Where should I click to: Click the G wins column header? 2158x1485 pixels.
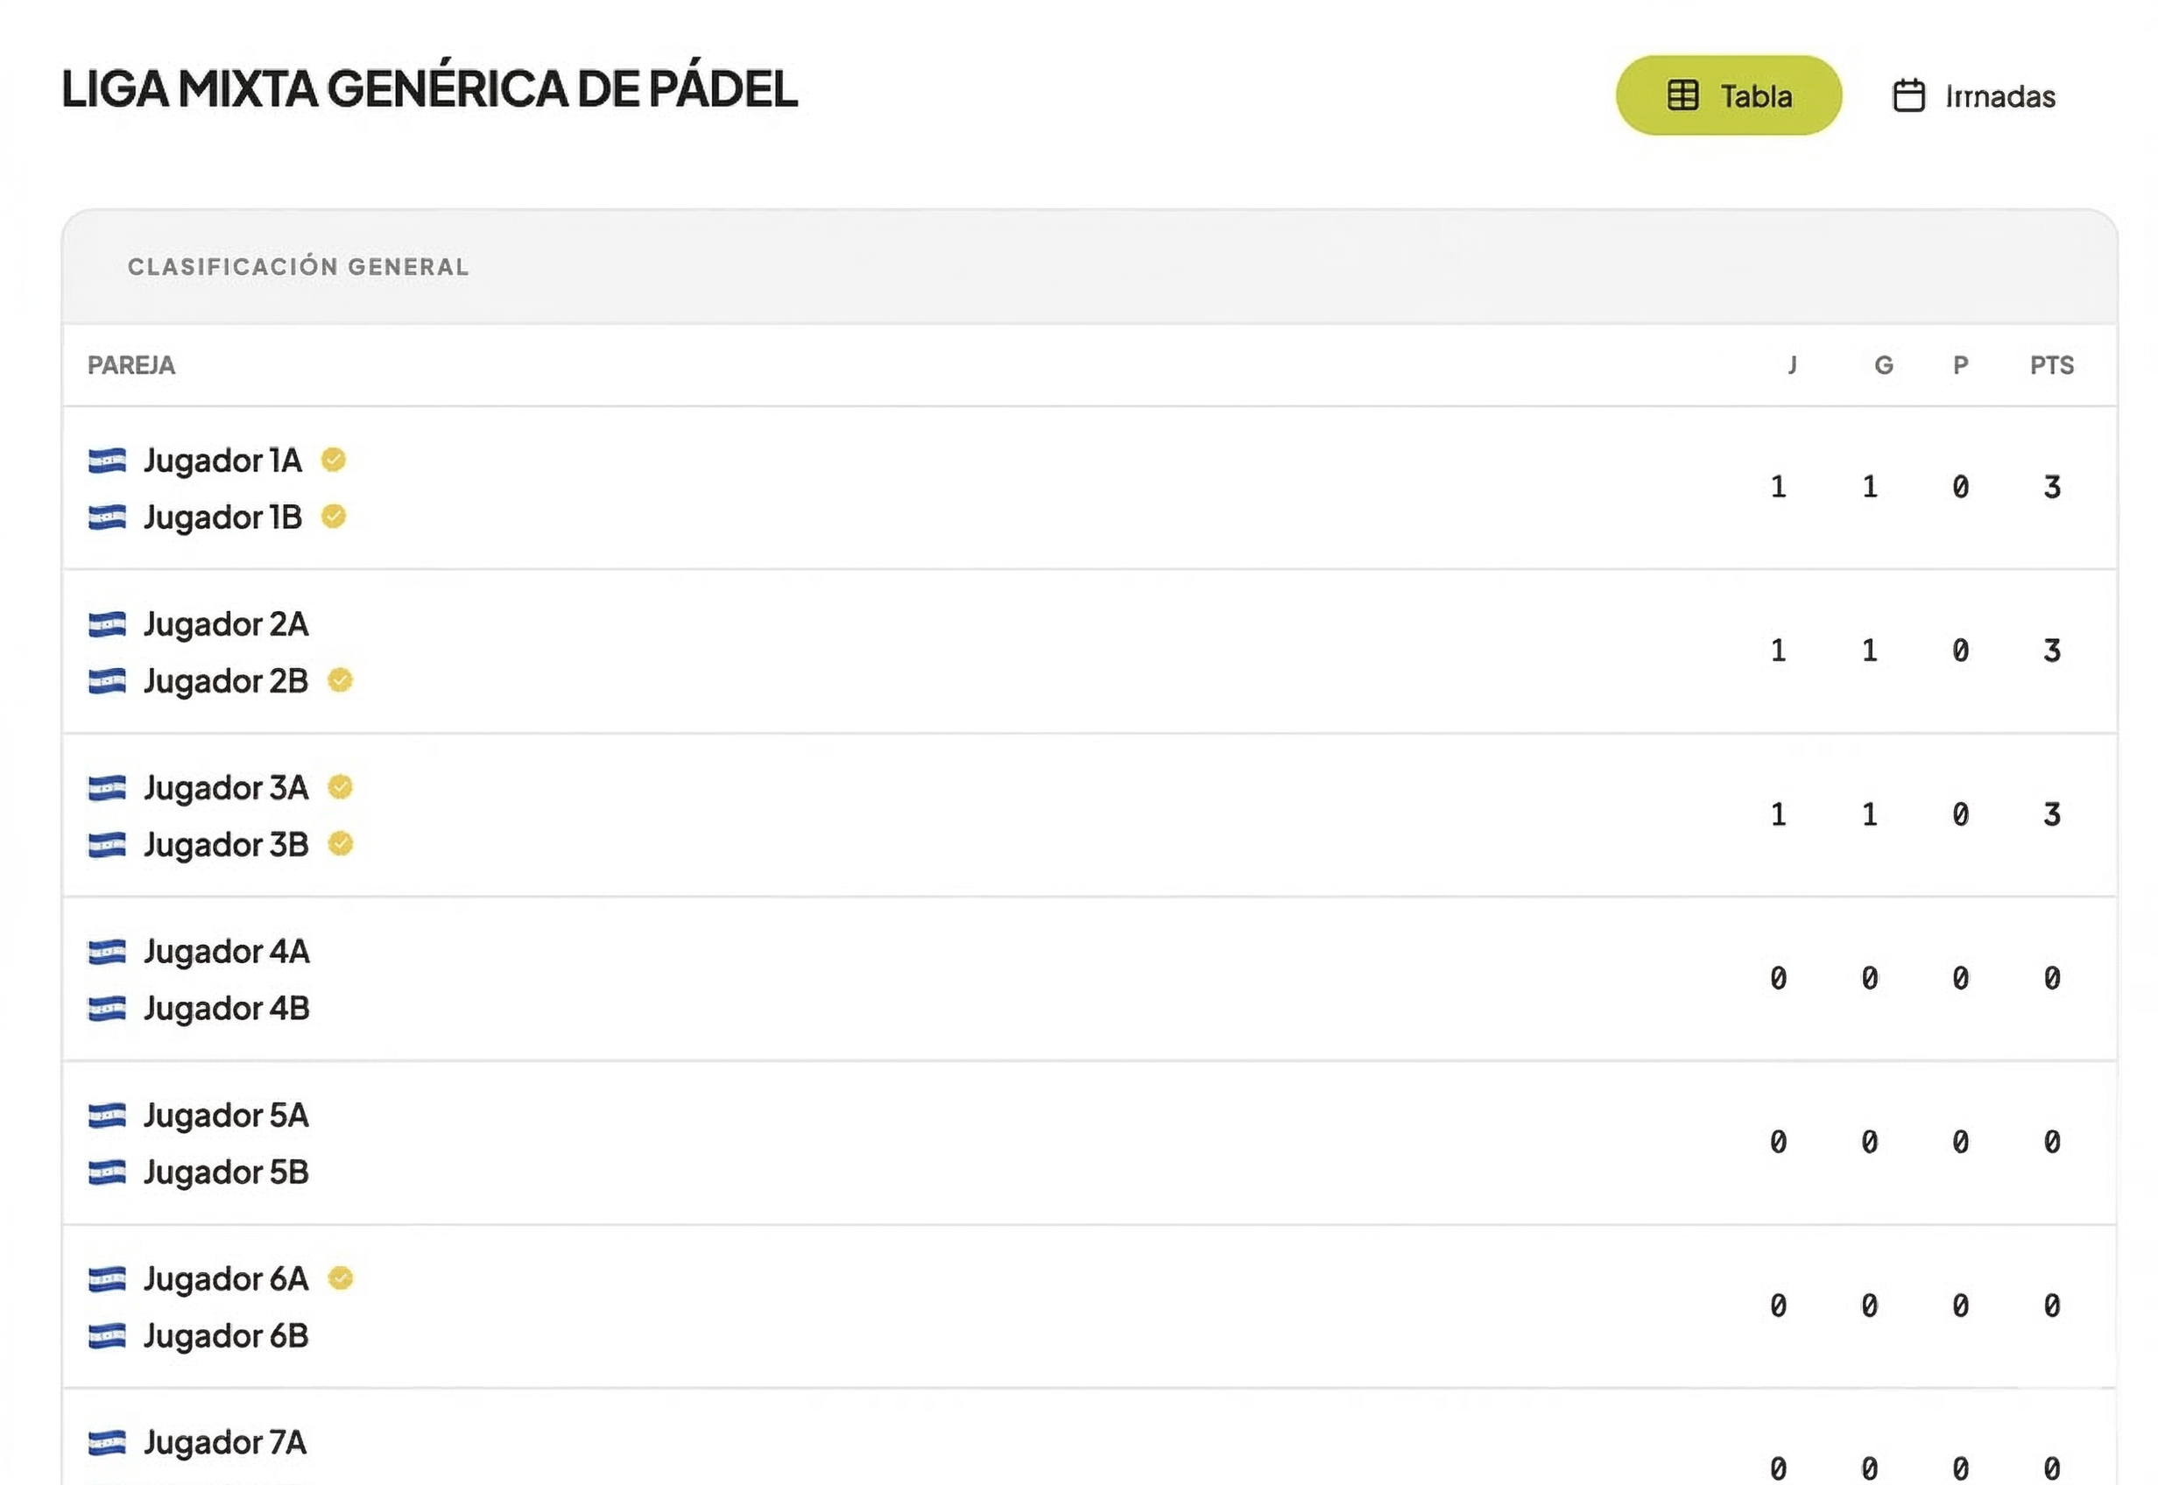coord(1882,365)
